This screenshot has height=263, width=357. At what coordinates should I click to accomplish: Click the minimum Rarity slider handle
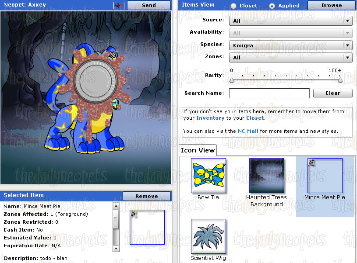point(232,80)
